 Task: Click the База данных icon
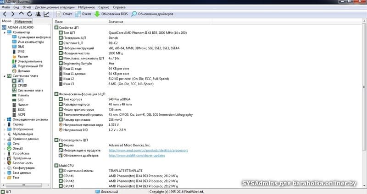click(x=9, y=173)
